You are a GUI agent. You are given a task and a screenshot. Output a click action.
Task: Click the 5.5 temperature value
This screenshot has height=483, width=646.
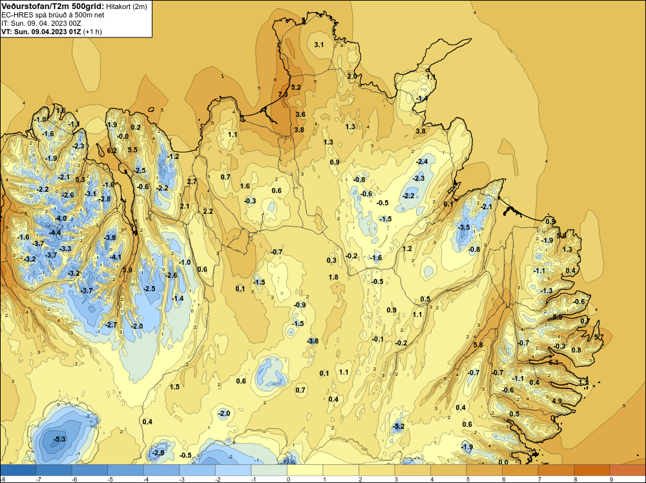(132, 150)
